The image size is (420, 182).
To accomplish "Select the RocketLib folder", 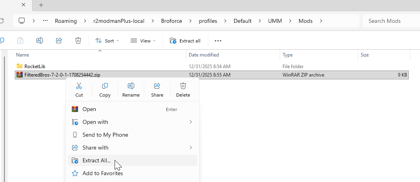I will pyautogui.click(x=35, y=66).
